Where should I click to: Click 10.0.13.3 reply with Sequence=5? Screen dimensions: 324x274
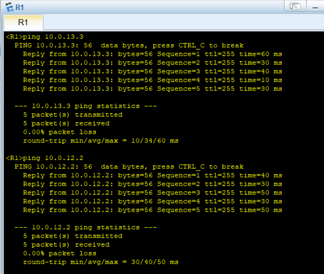tap(153, 89)
